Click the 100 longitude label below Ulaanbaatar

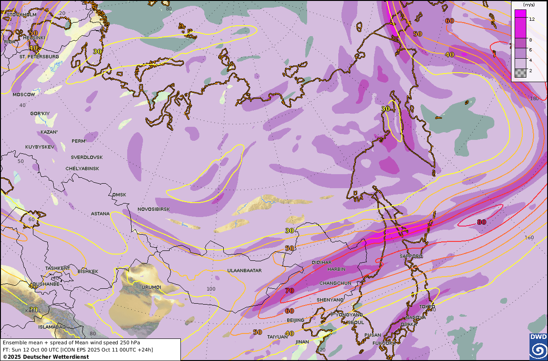point(211,289)
